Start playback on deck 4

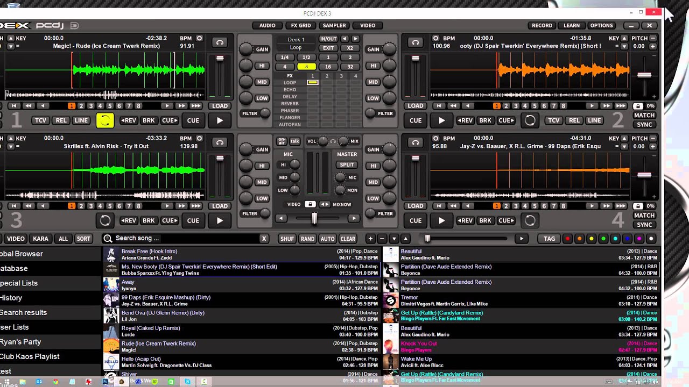(442, 220)
